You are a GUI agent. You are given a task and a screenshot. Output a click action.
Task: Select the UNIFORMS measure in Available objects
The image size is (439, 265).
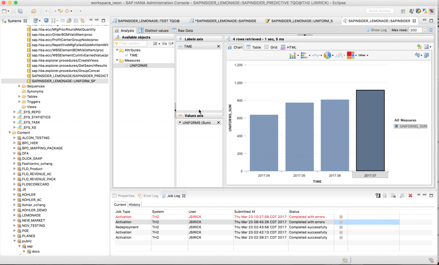pos(138,66)
